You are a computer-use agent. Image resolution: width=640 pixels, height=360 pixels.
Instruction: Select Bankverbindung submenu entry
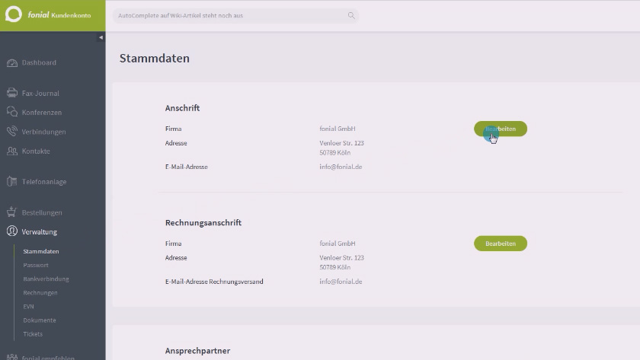tap(46, 279)
